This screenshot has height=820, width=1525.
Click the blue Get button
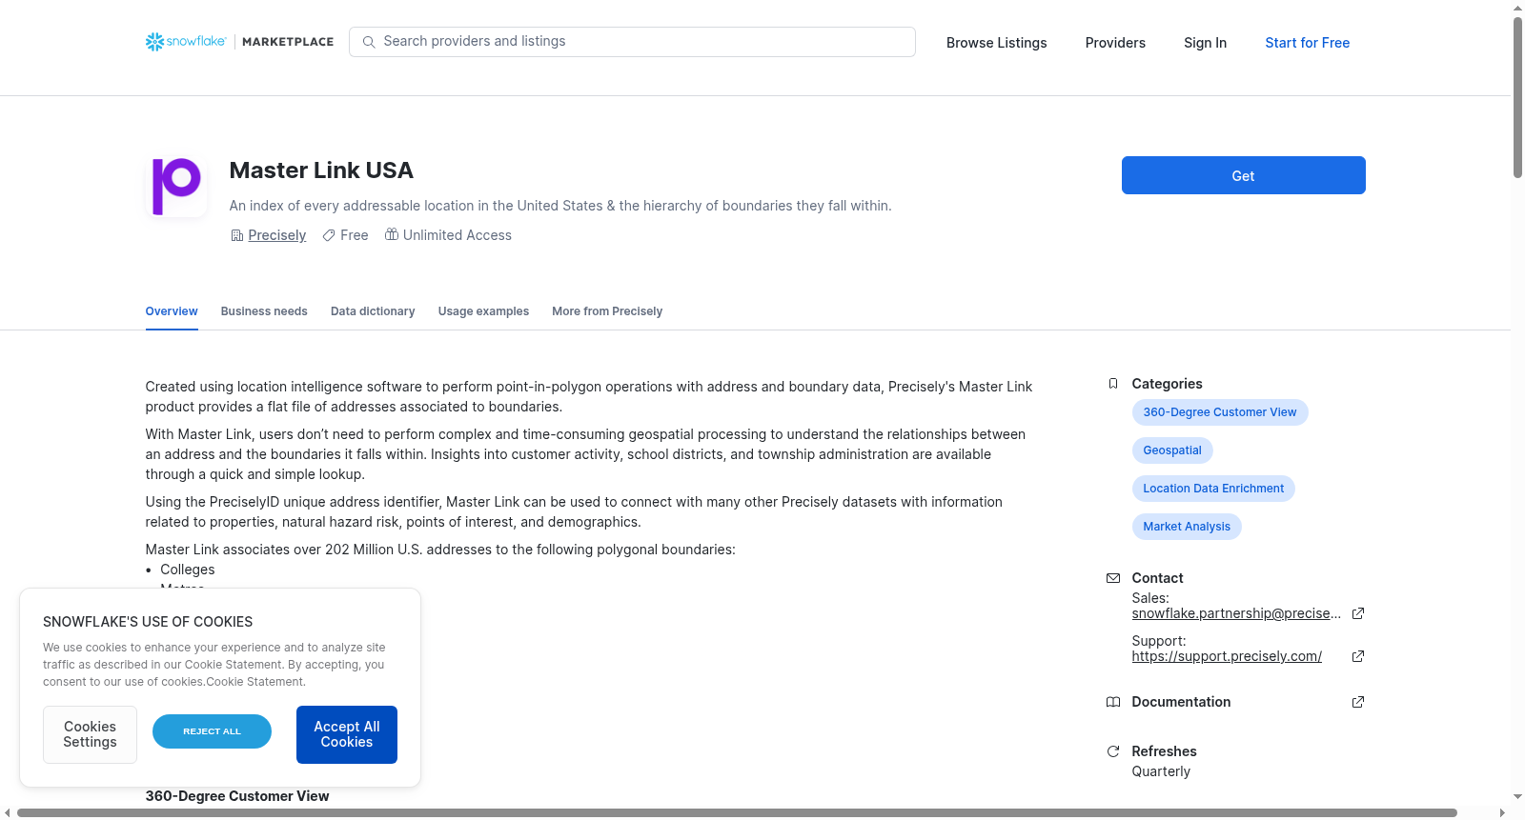click(1243, 175)
